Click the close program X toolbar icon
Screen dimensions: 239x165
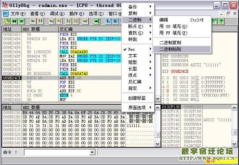pos(22,21)
